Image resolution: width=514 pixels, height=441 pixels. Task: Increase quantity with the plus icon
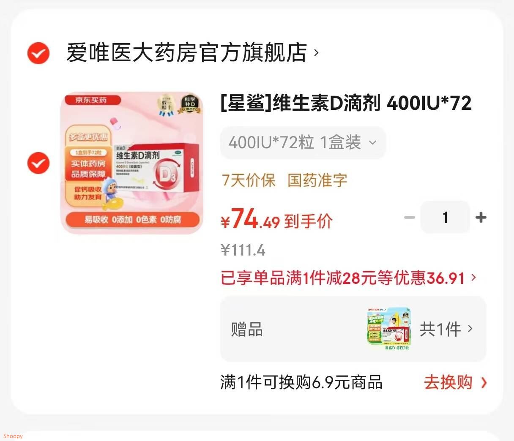481,218
